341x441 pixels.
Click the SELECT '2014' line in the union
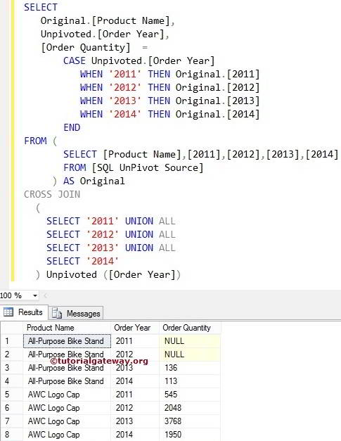click(83, 261)
